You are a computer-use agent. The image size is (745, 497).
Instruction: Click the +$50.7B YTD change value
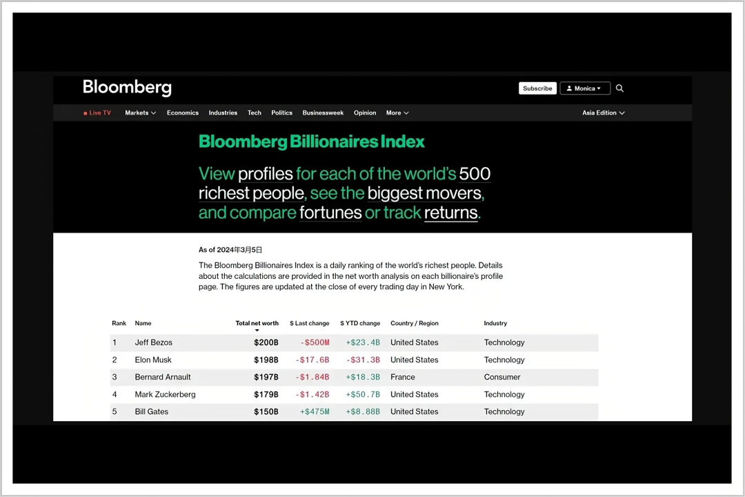(x=363, y=395)
